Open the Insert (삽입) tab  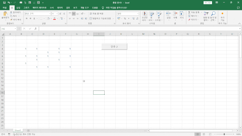18,8
